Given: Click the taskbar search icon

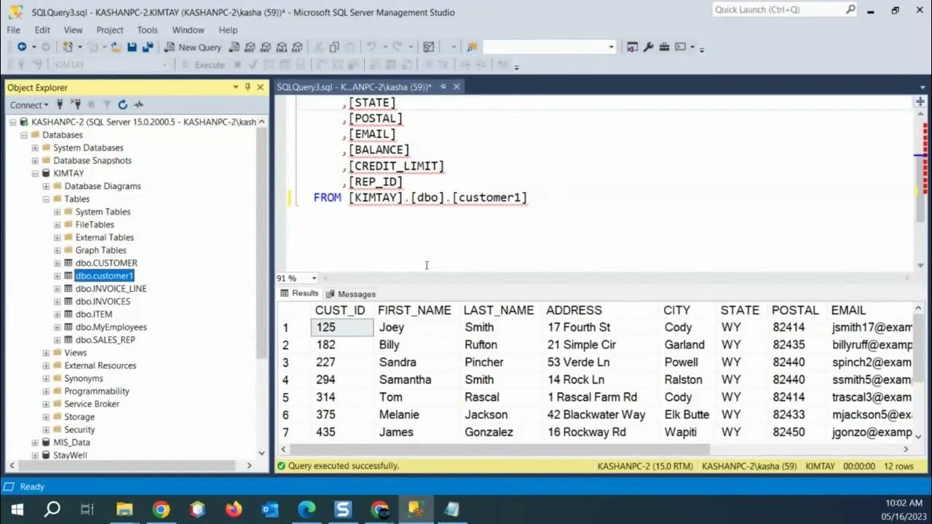Looking at the screenshot, I should [x=52, y=509].
